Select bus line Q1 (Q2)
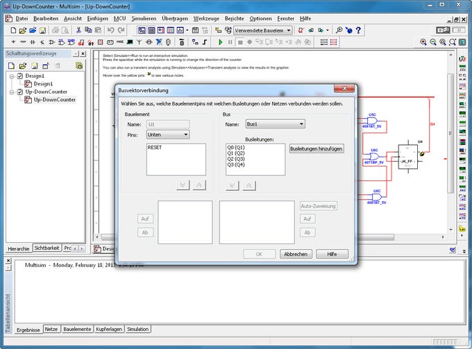 click(x=236, y=153)
